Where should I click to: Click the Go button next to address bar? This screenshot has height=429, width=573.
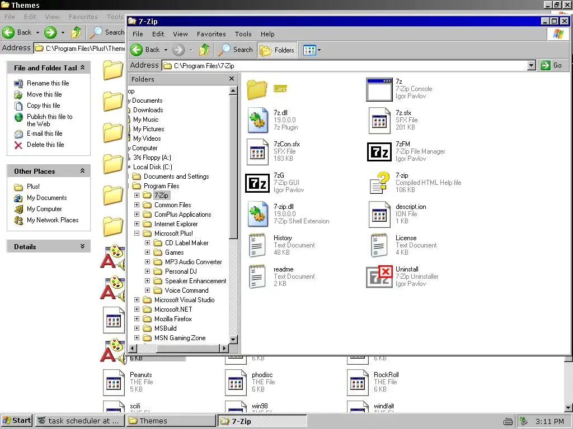(551, 65)
